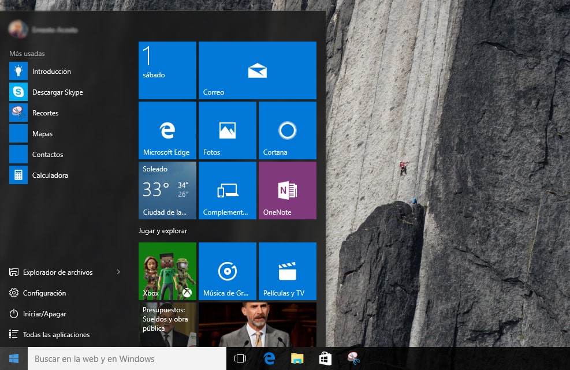Image resolution: width=570 pixels, height=370 pixels.
Task: Launch Películas y TV
Action: 287,271
